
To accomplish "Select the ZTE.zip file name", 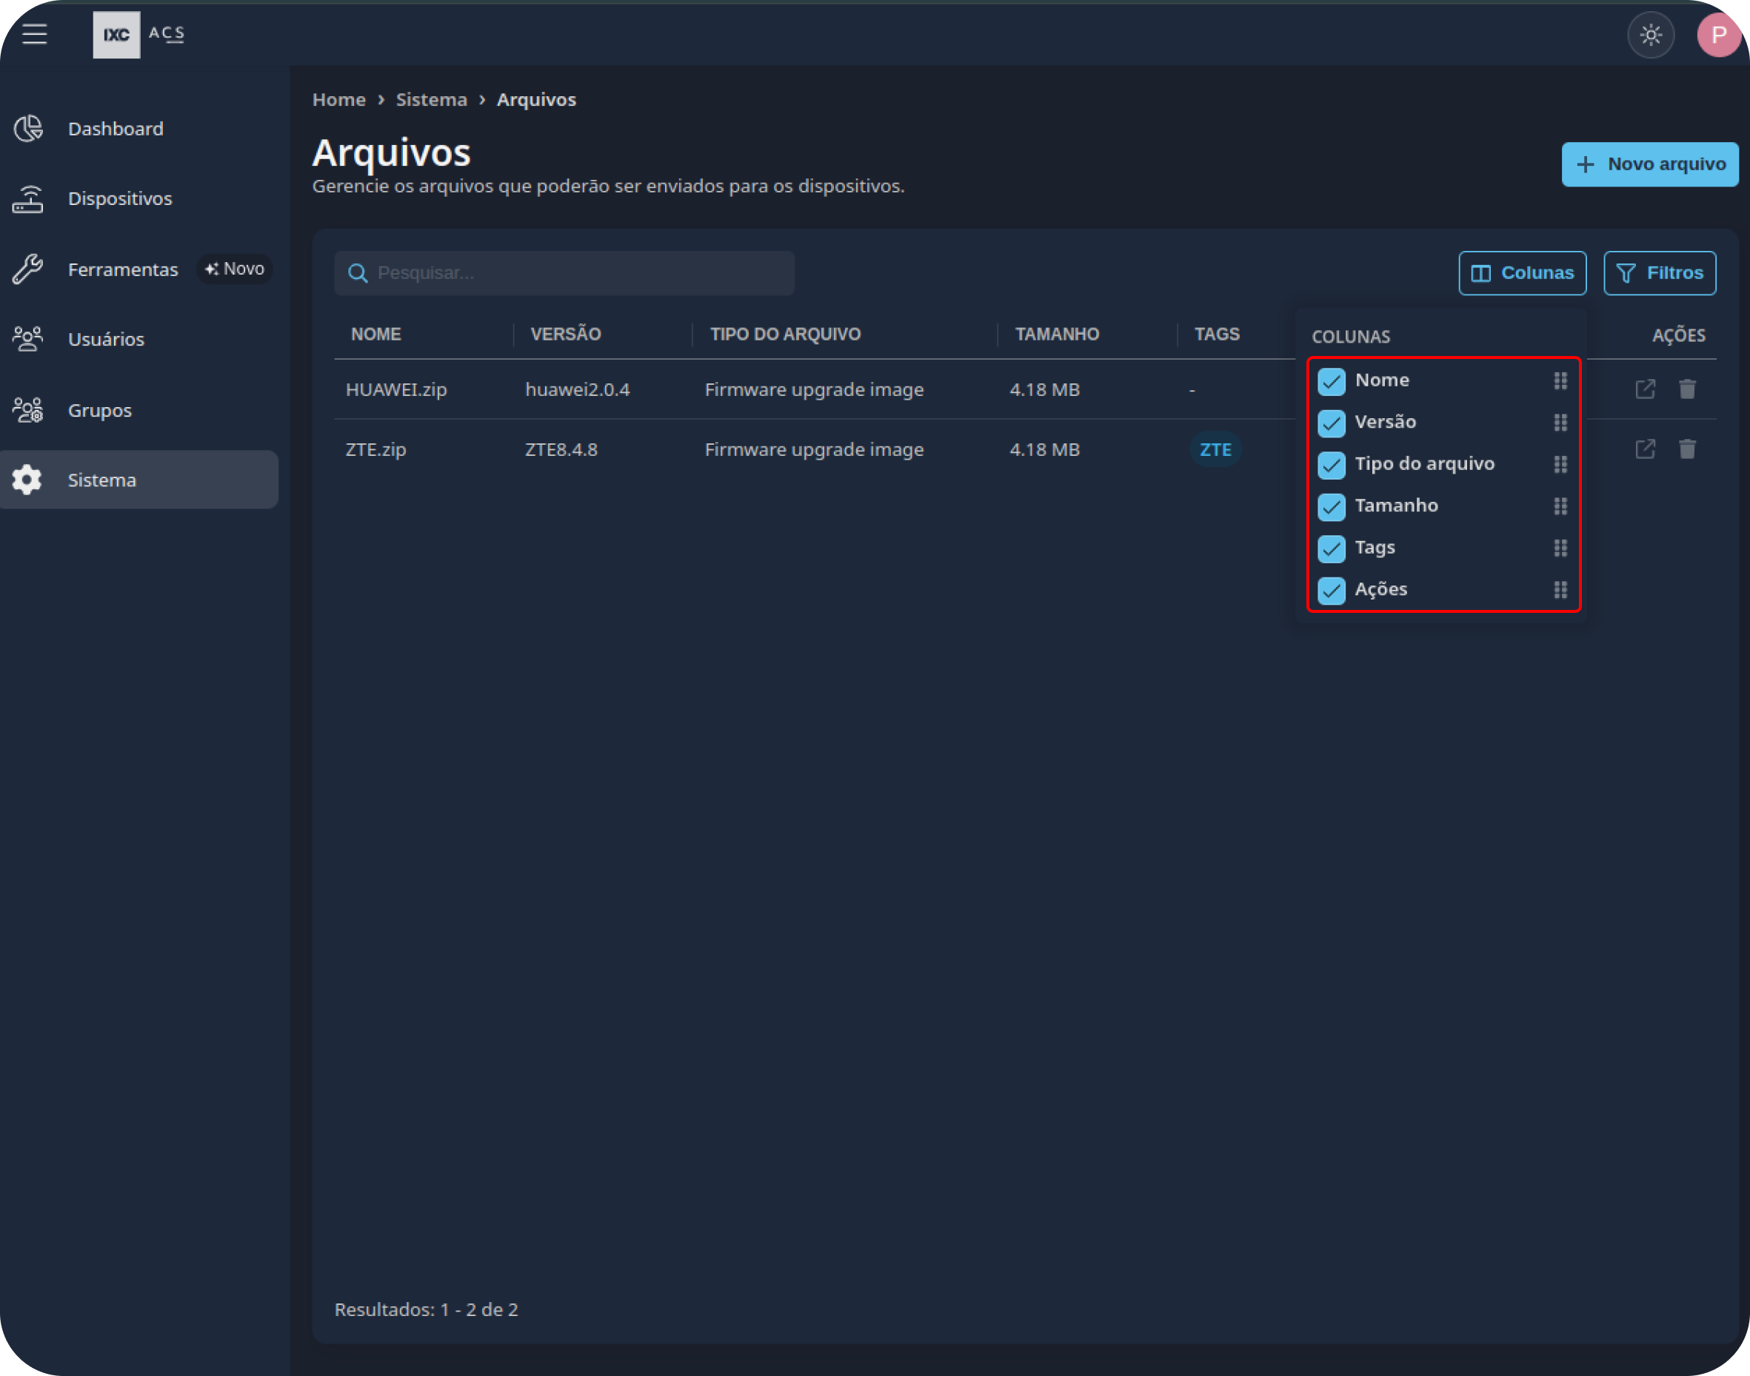I will (x=375, y=449).
